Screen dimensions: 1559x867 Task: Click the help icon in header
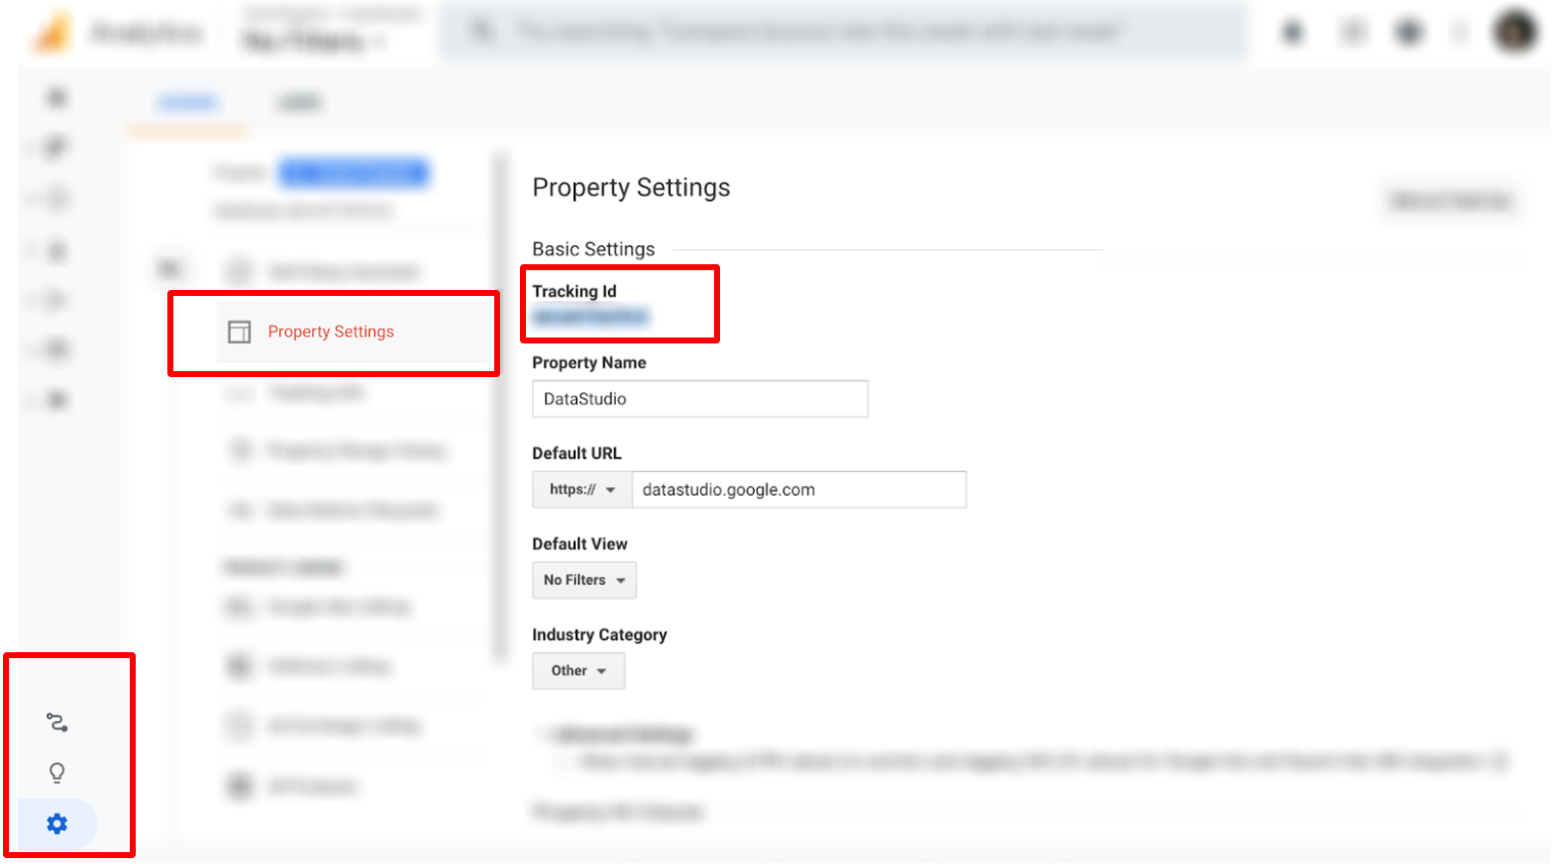click(1408, 33)
